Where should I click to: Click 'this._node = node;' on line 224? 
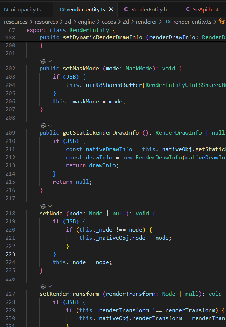(83, 262)
